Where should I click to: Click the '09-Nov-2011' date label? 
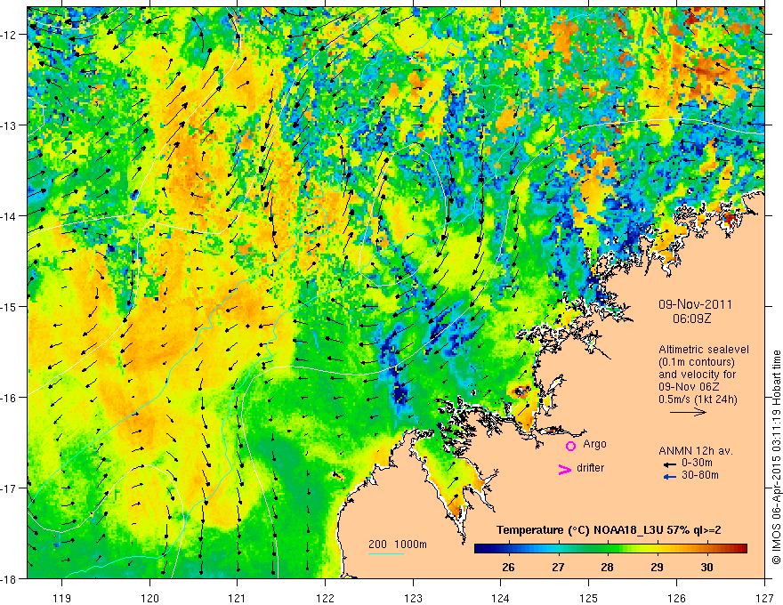695,304
